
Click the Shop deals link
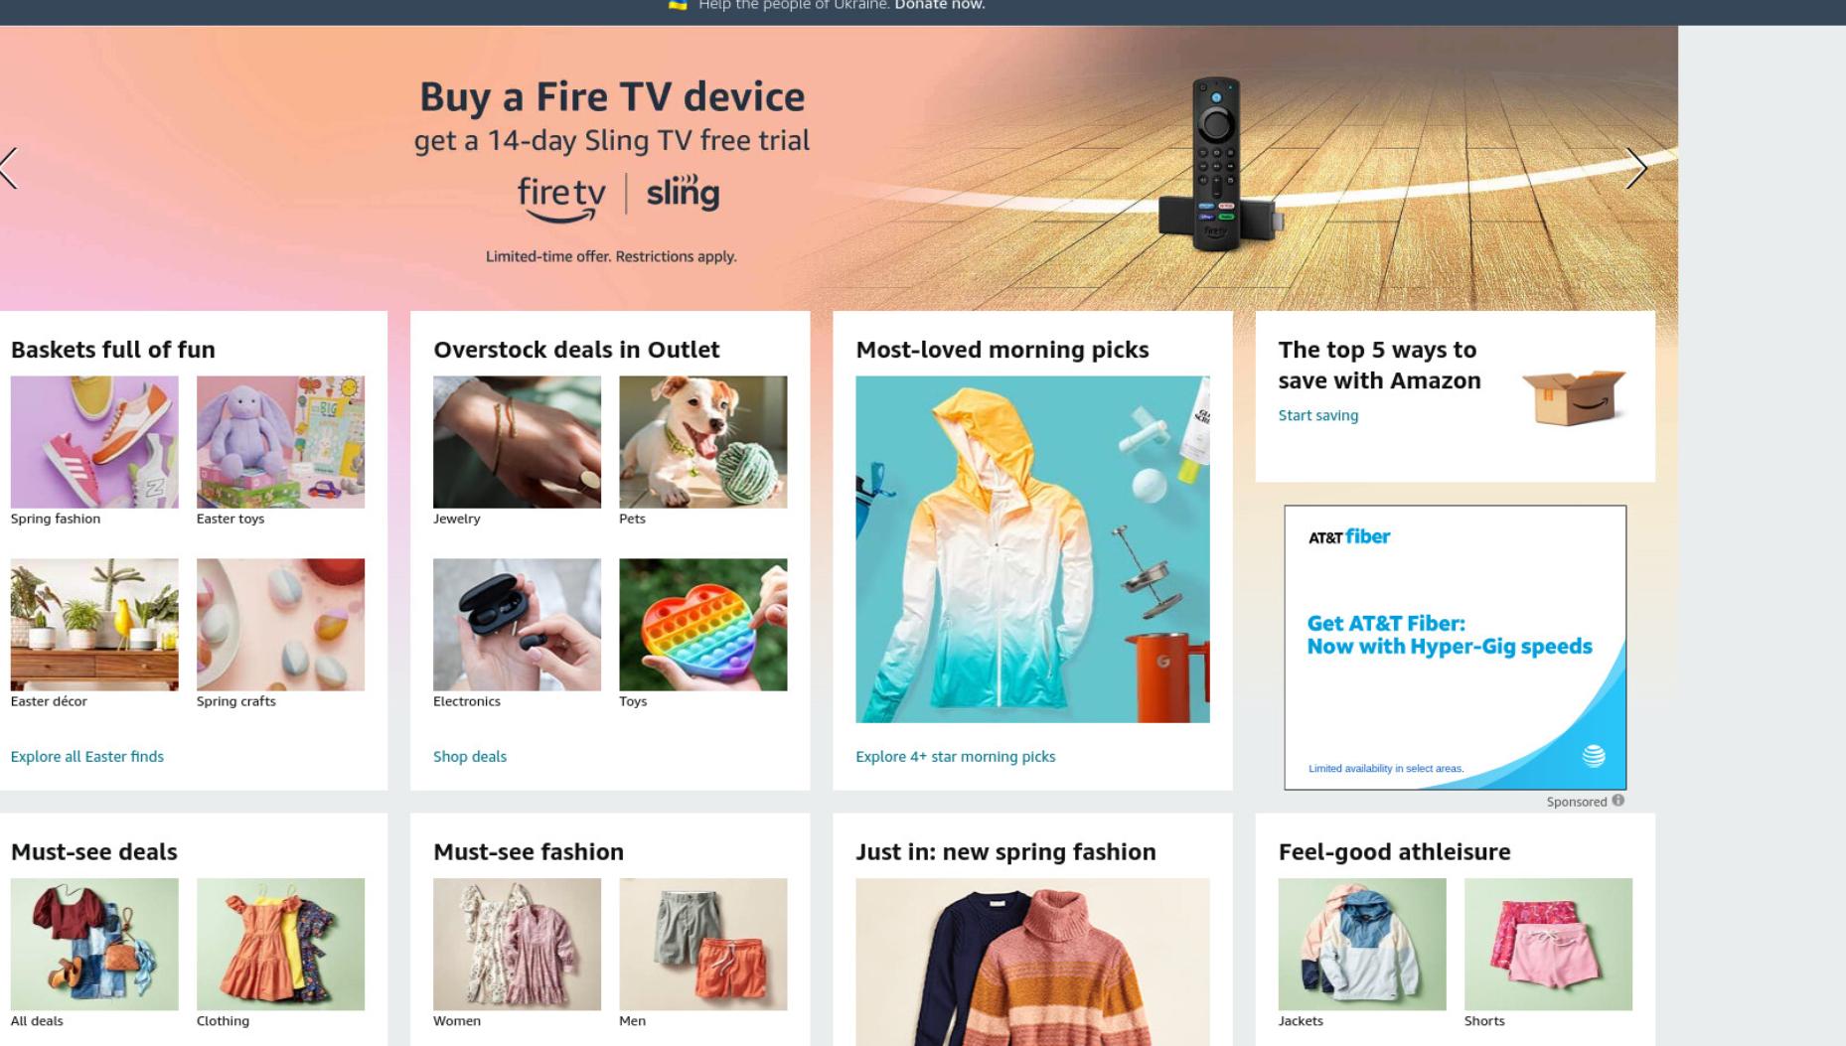click(470, 757)
